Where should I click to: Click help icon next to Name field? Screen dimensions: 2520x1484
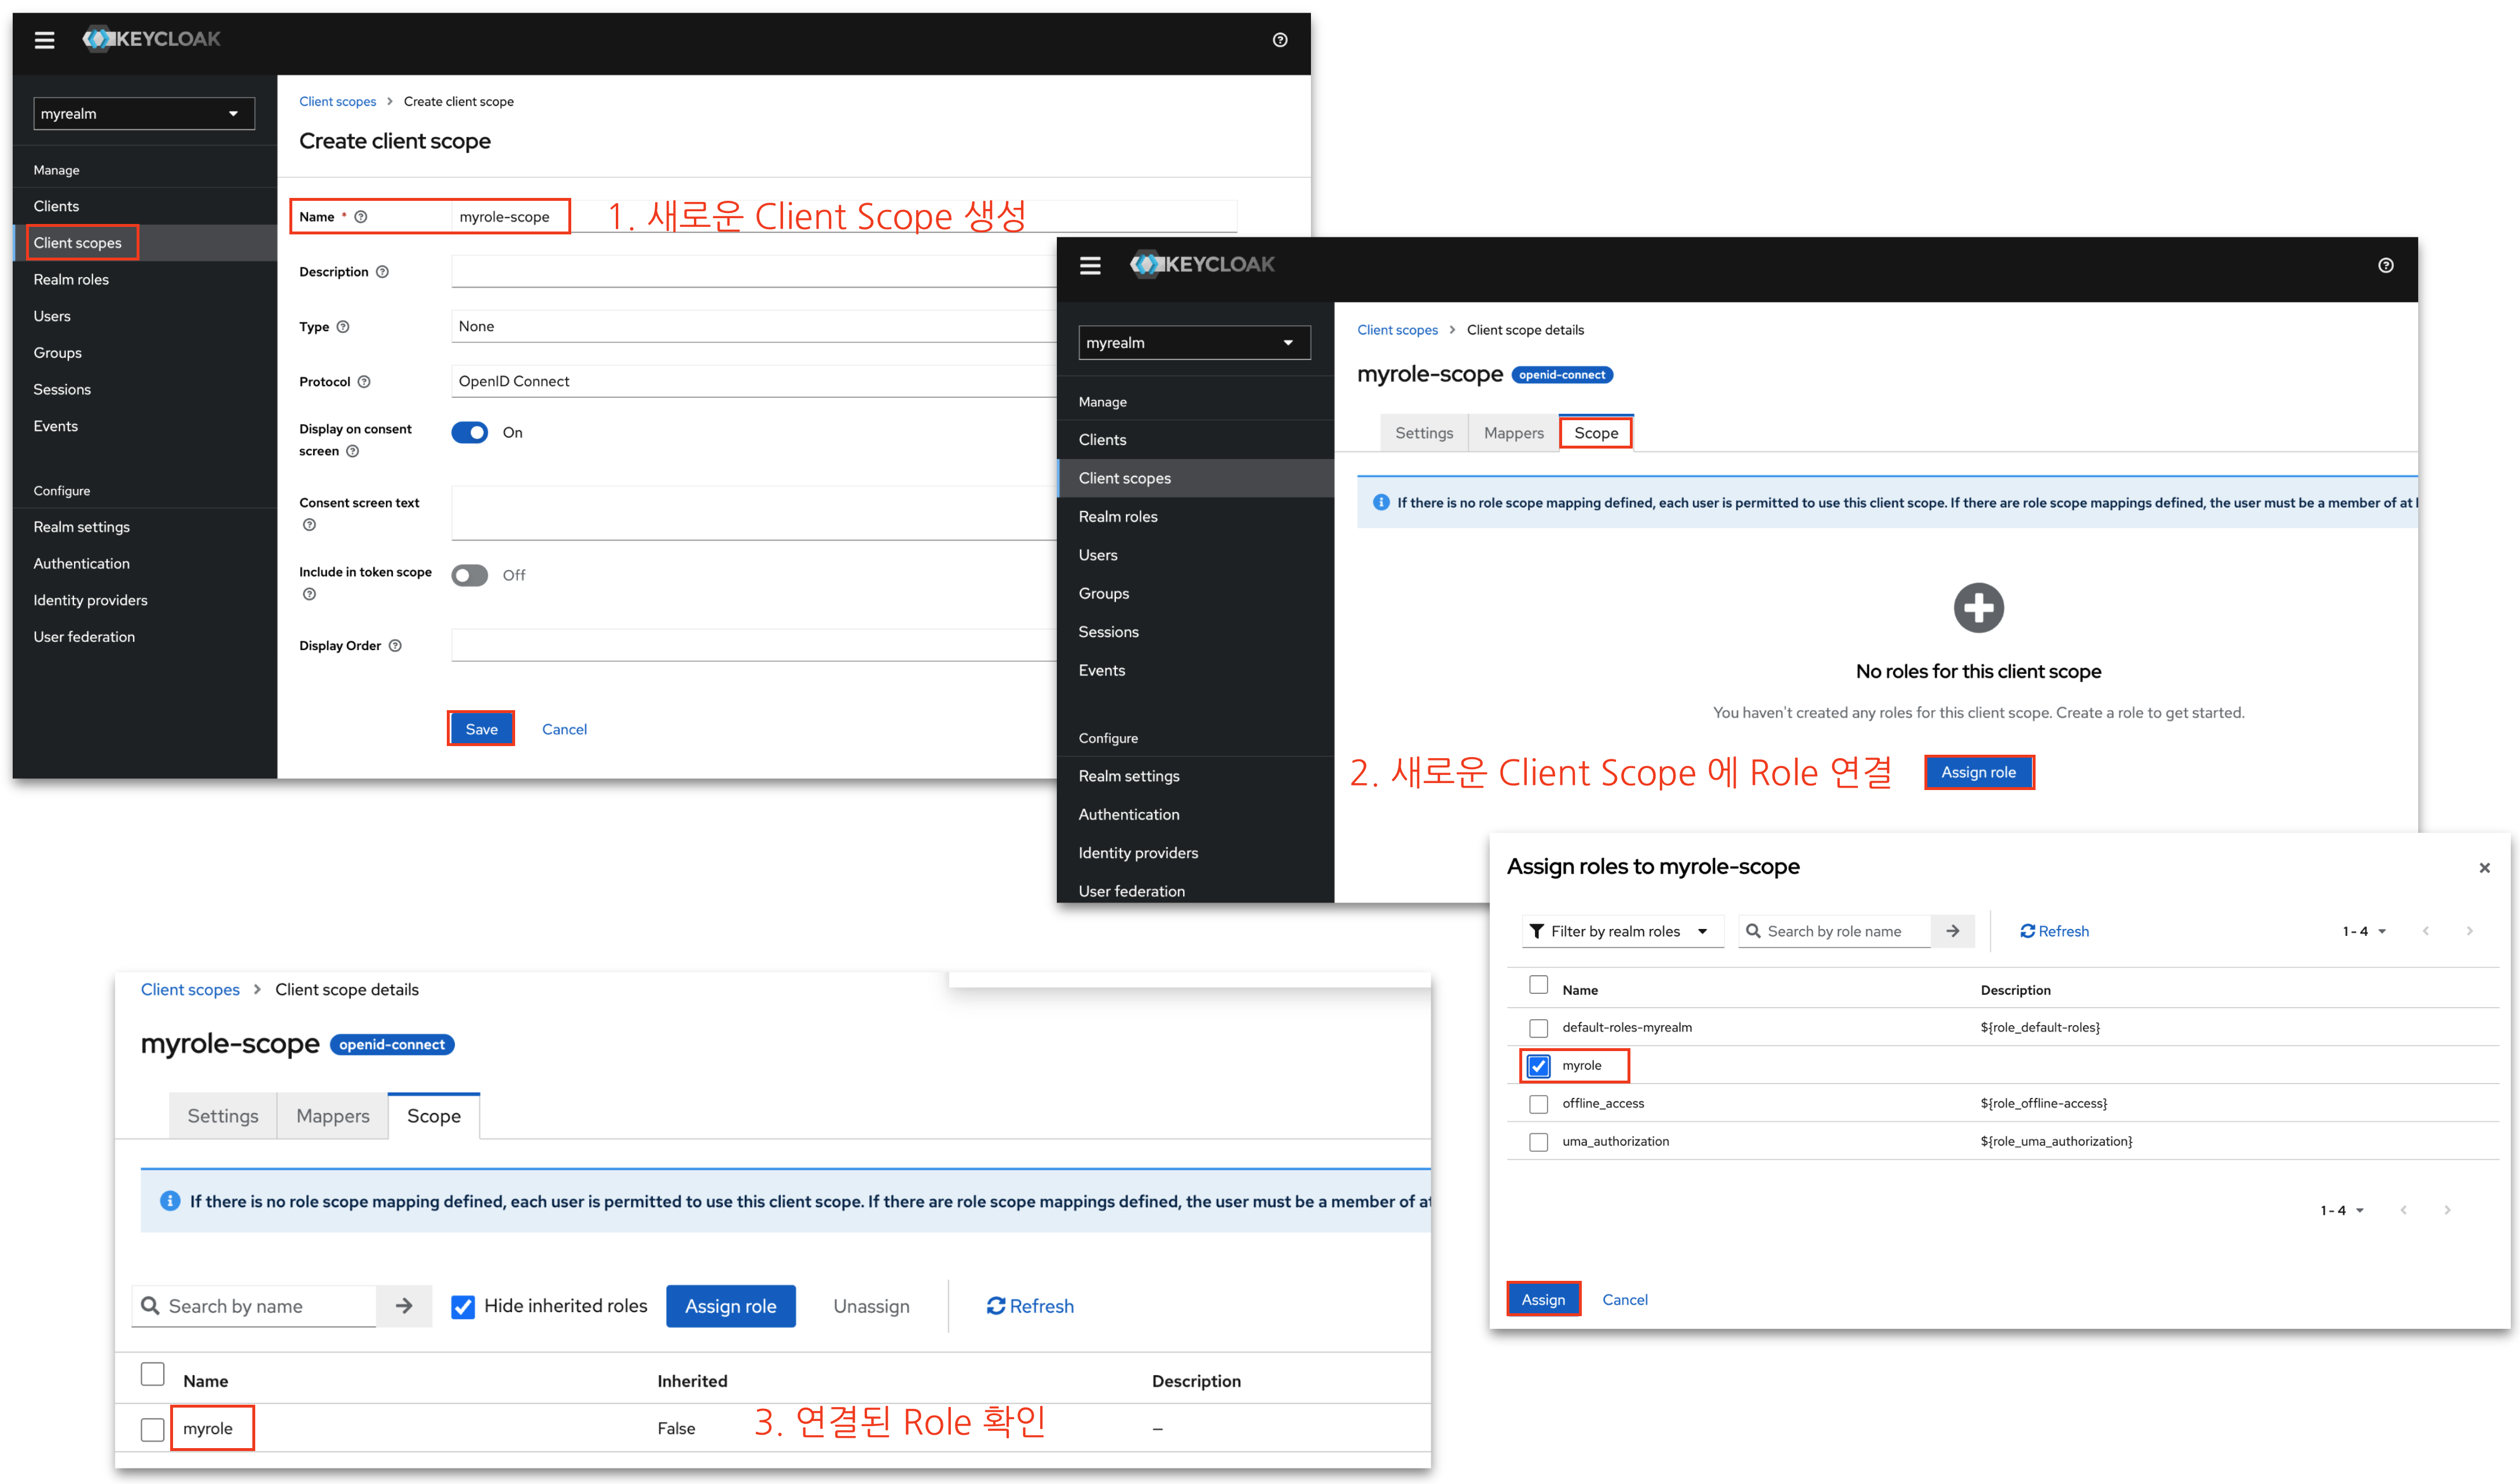click(x=361, y=217)
